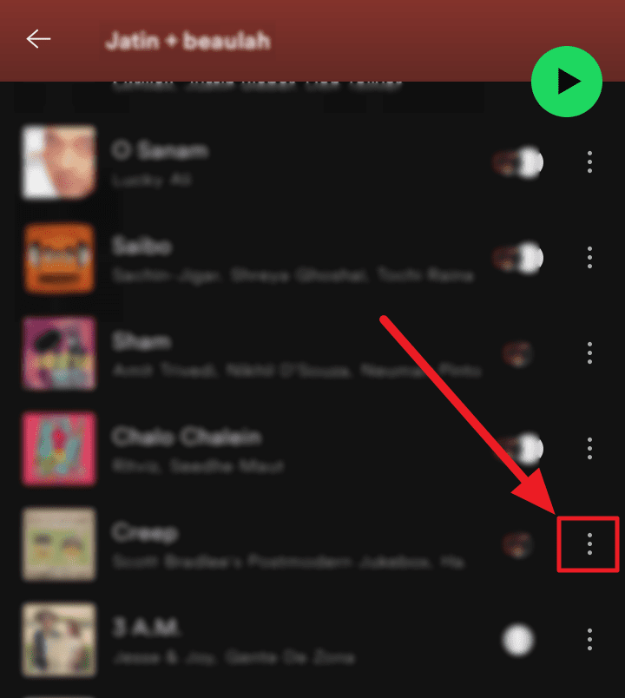625x698 pixels.
Task: Open three-dot menu for O Sanam
Action: 589,162
